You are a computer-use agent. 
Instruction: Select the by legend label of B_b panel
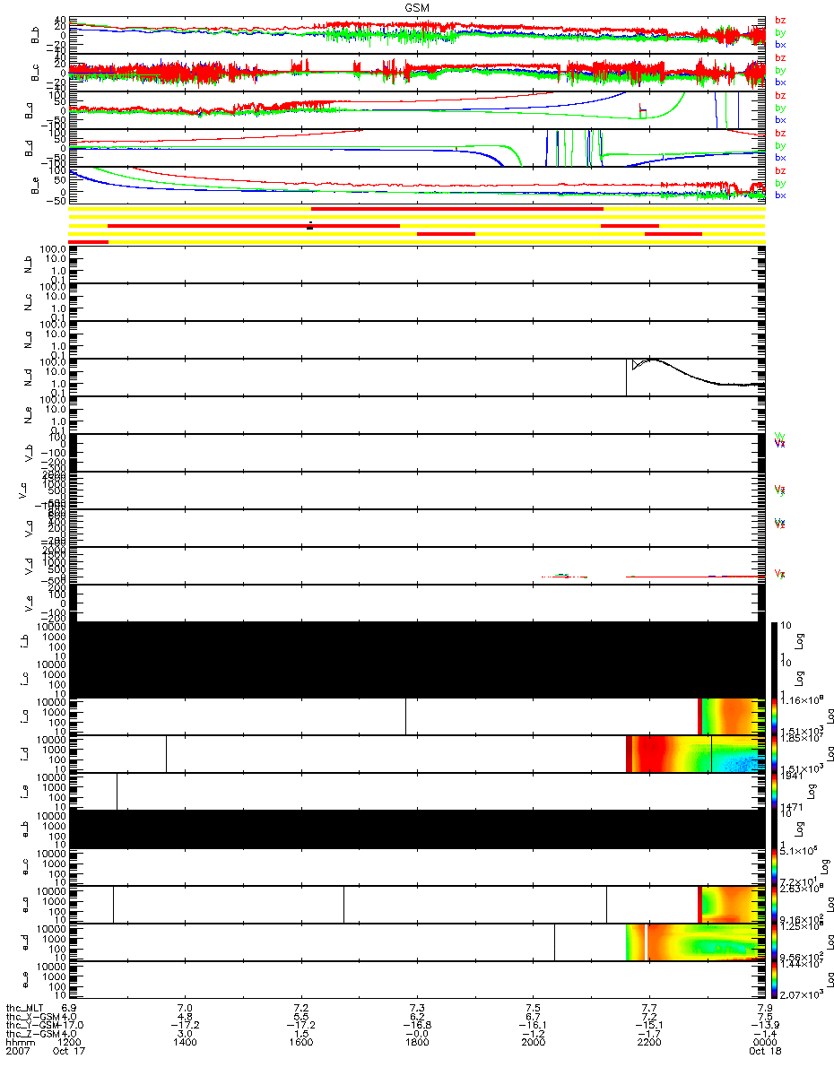[x=779, y=32]
